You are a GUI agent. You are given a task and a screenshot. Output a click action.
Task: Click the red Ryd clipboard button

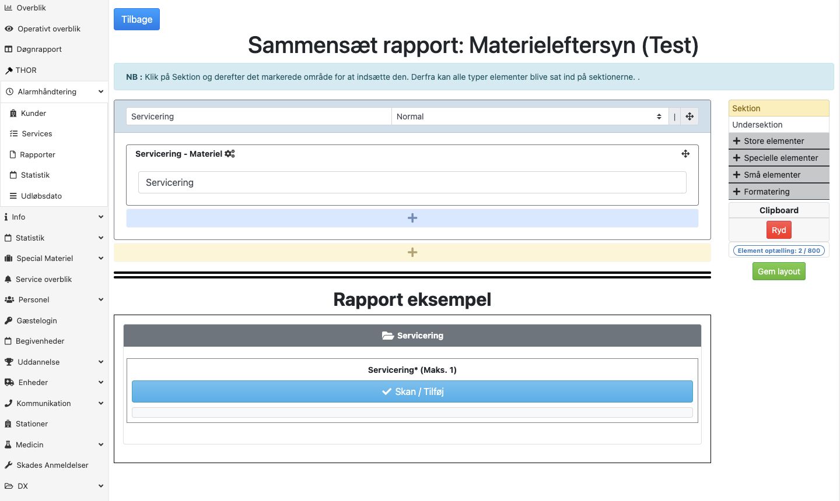(779, 230)
